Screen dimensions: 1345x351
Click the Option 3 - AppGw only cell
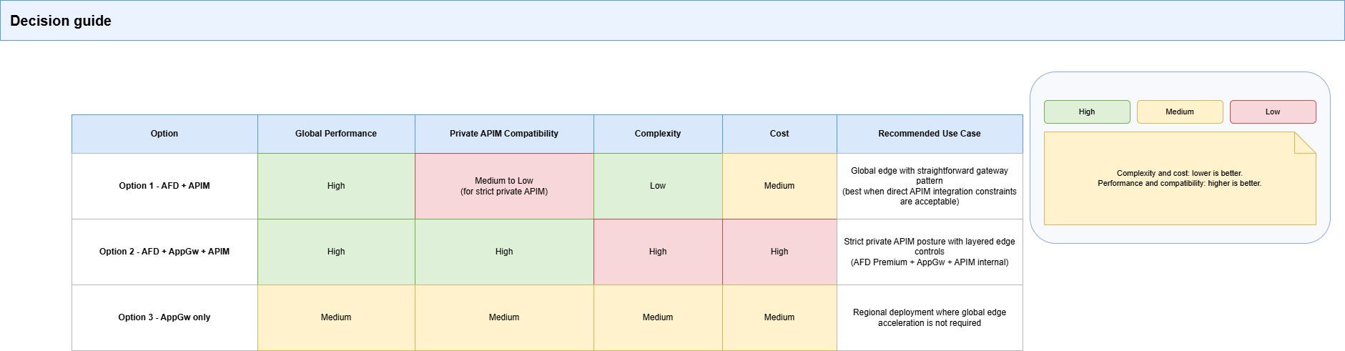(164, 317)
